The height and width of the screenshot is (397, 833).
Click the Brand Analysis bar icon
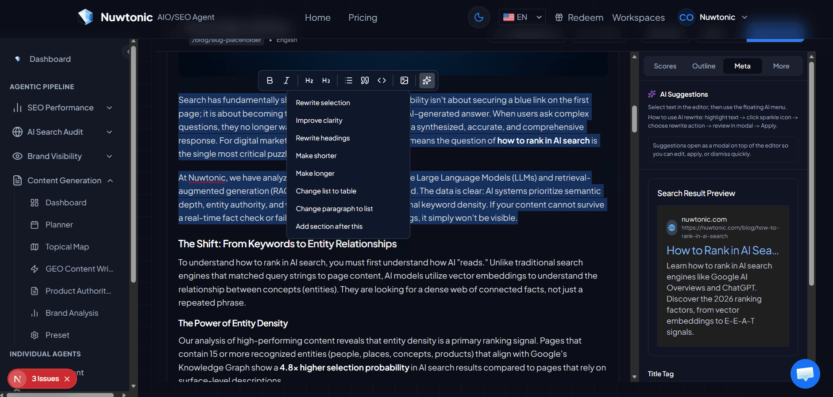35,313
